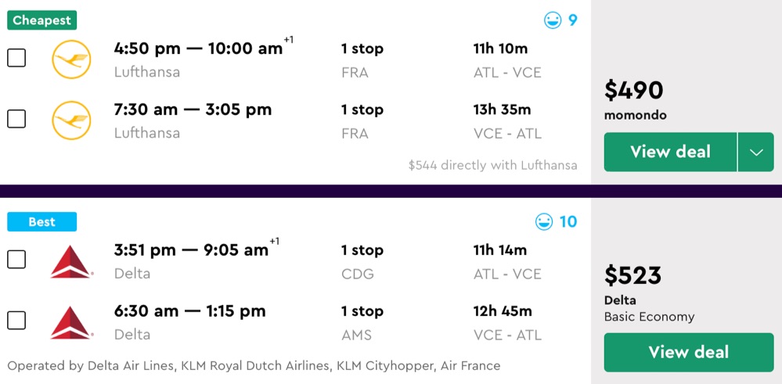Click the Lufthansa logo on the 7:30 am flight
The width and height of the screenshot is (782, 384).
(71, 120)
